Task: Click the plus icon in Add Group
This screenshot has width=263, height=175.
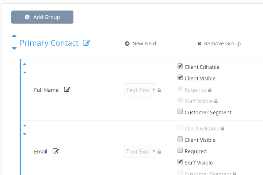Action: click(x=27, y=17)
